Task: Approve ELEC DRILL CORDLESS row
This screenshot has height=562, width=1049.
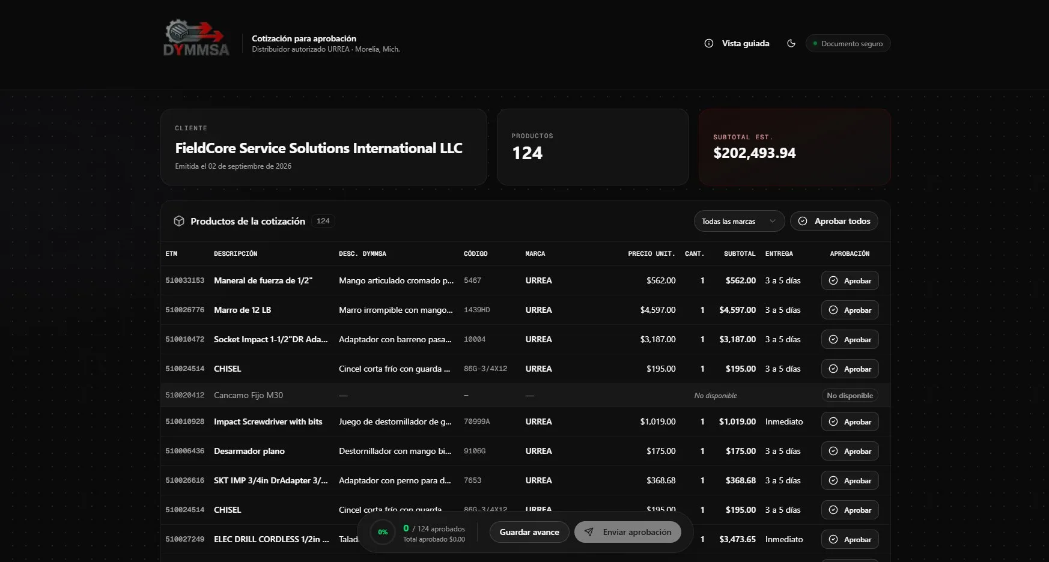Action: coord(850,539)
